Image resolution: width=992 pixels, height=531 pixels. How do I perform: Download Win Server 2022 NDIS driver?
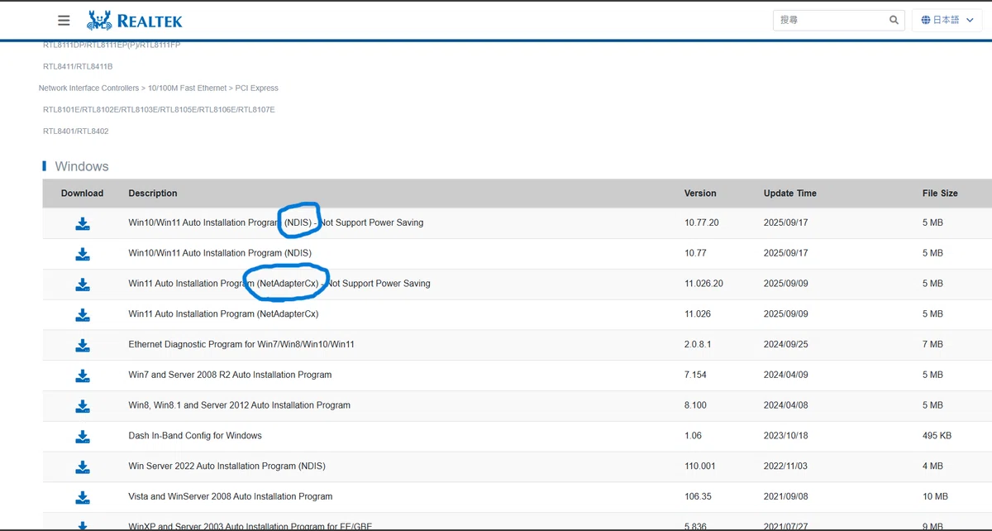[x=83, y=466]
